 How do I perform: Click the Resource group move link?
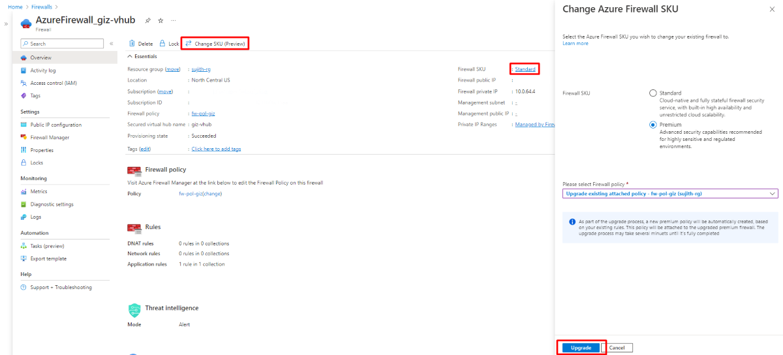[x=173, y=69]
